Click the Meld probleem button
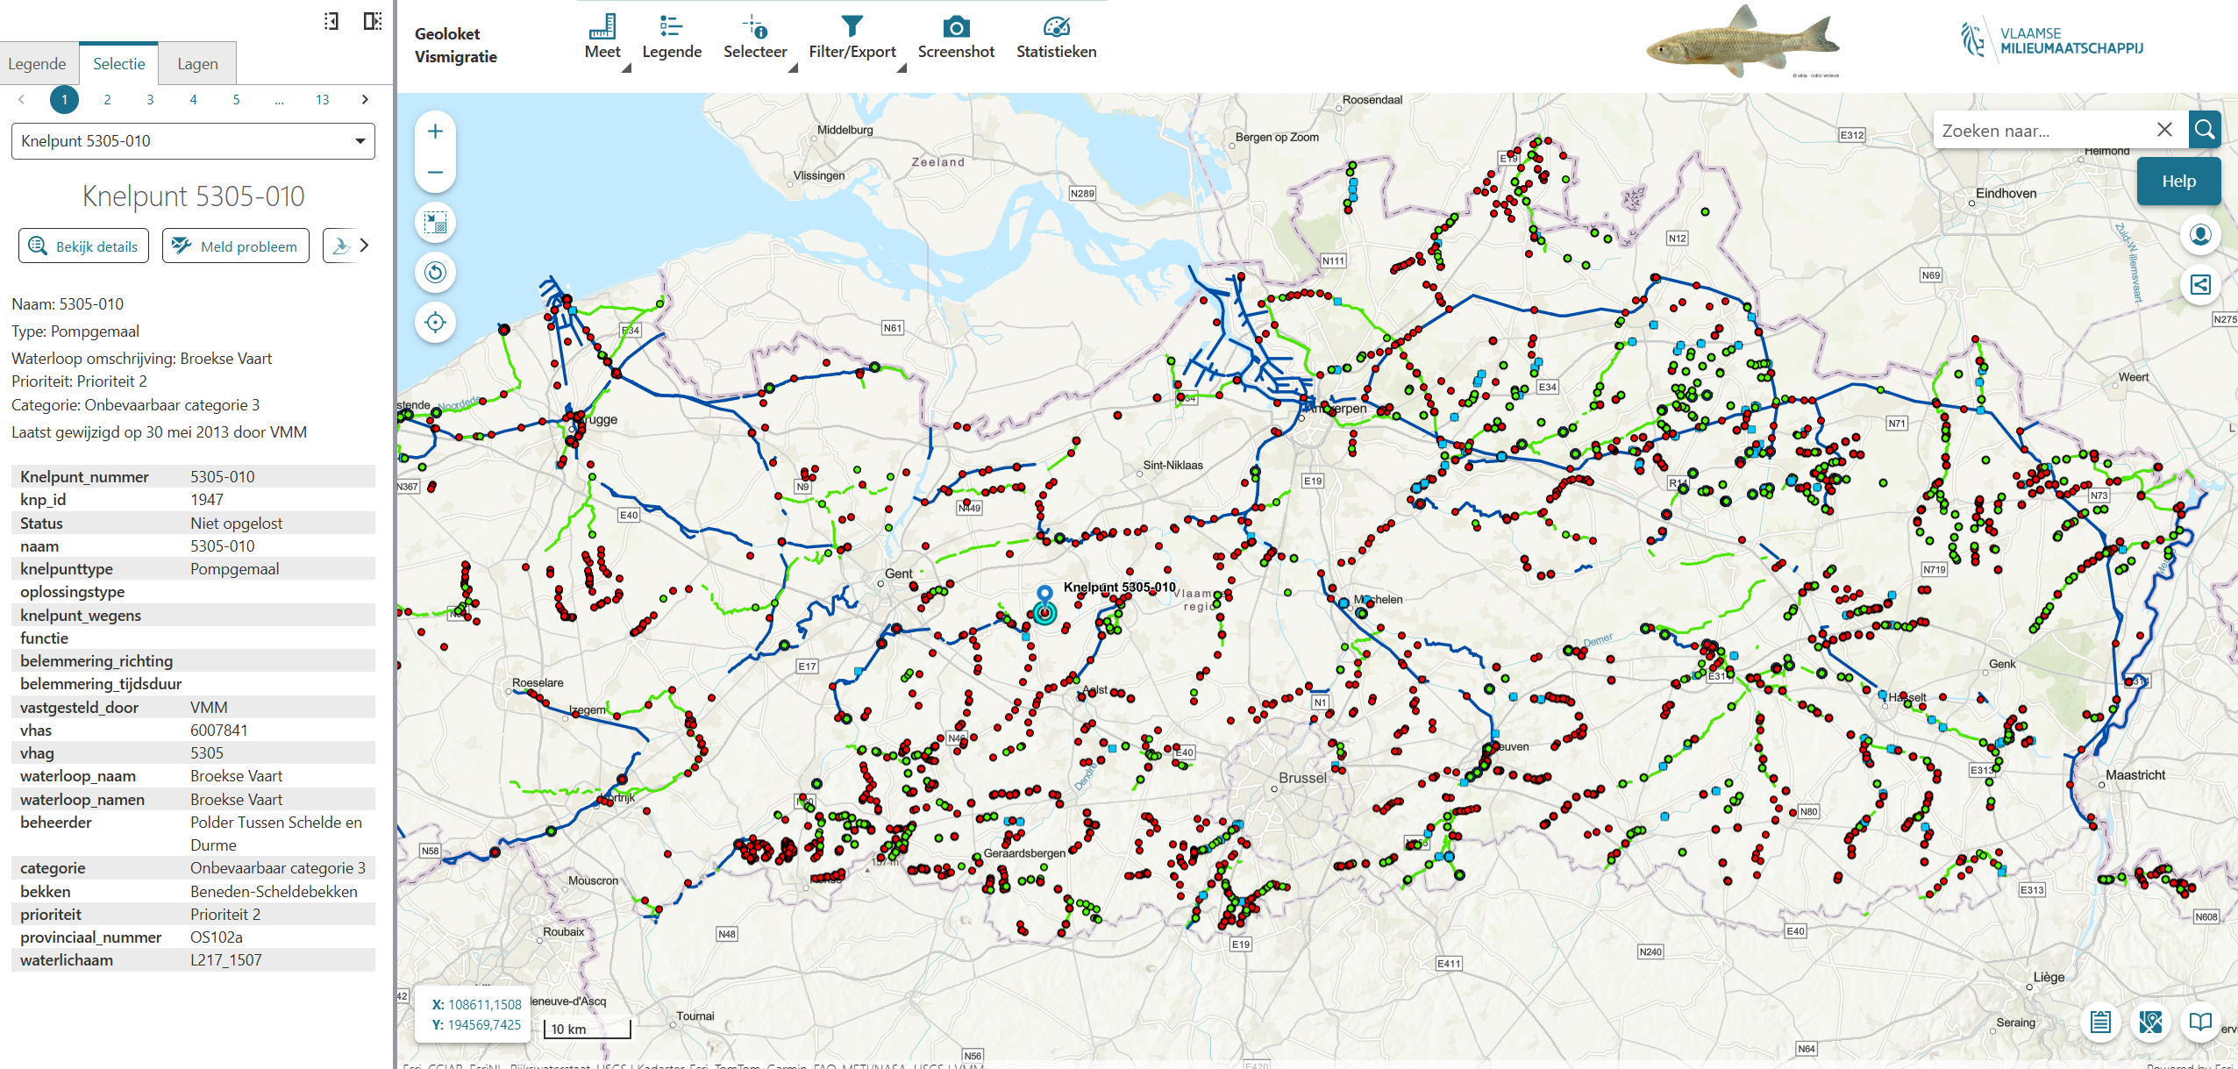 pyautogui.click(x=235, y=246)
